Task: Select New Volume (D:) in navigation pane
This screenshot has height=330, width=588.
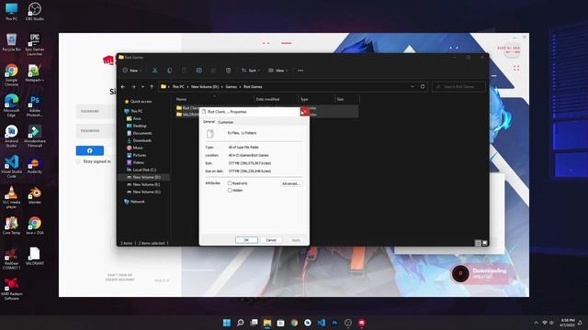Action: pos(143,177)
